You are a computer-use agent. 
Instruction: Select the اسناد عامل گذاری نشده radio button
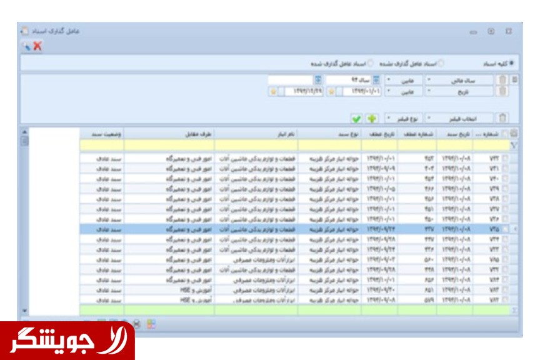(441, 63)
